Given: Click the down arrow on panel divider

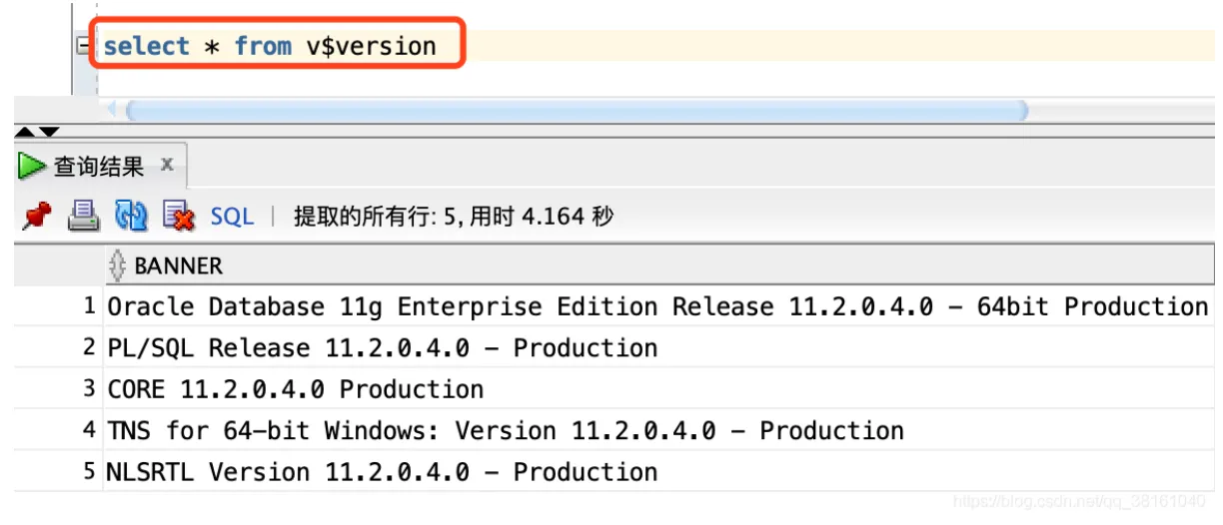Looking at the screenshot, I should click(x=48, y=132).
